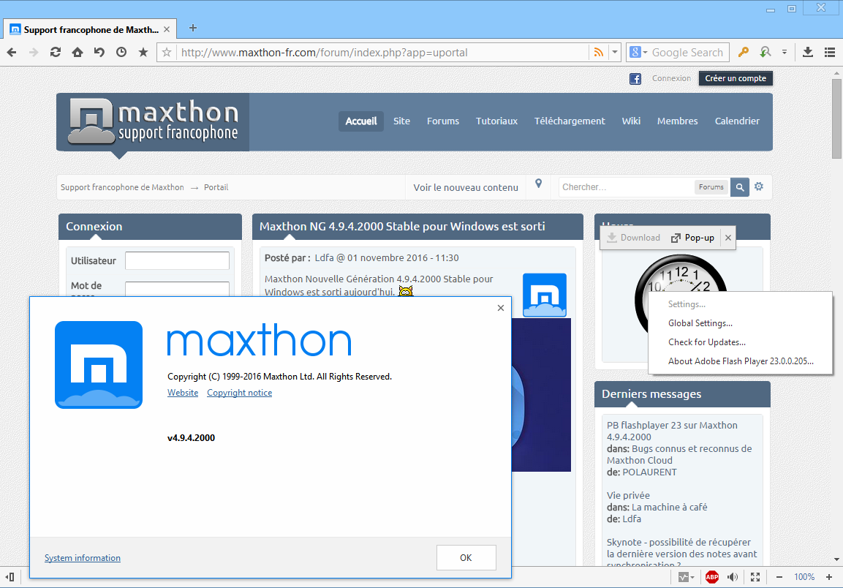Click the RSS feed icon in address bar
Screen dimensions: 843x588
[x=598, y=52]
